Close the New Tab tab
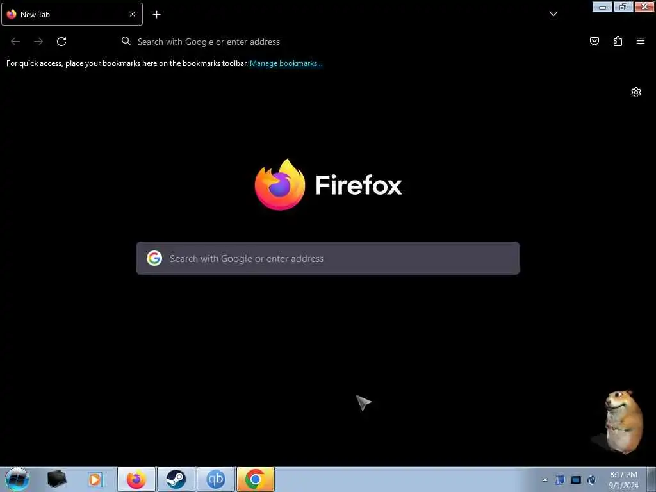Image resolution: width=656 pixels, height=492 pixels. (132, 14)
